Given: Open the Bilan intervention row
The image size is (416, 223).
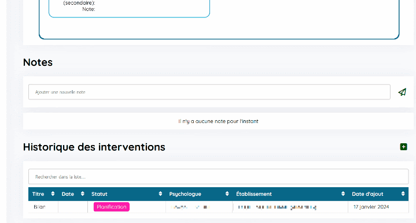Looking at the screenshot, I should point(218,207).
